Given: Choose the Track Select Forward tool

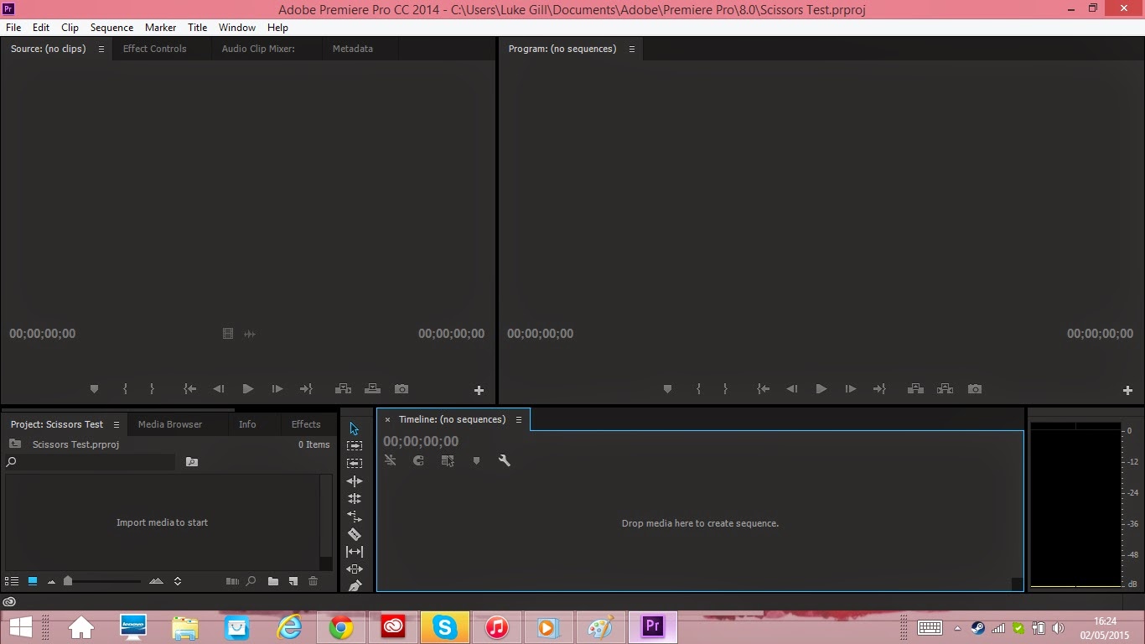Looking at the screenshot, I should (x=355, y=446).
